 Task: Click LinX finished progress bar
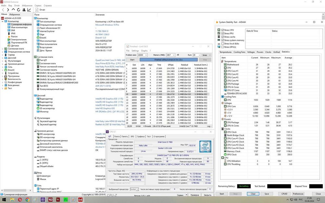pos(168,60)
